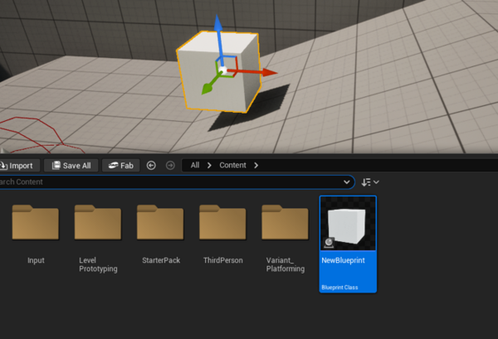The height and width of the screenshot is (339, 498).
Task: Open the Fab marketplace button
Action: (x=121, y=166)
